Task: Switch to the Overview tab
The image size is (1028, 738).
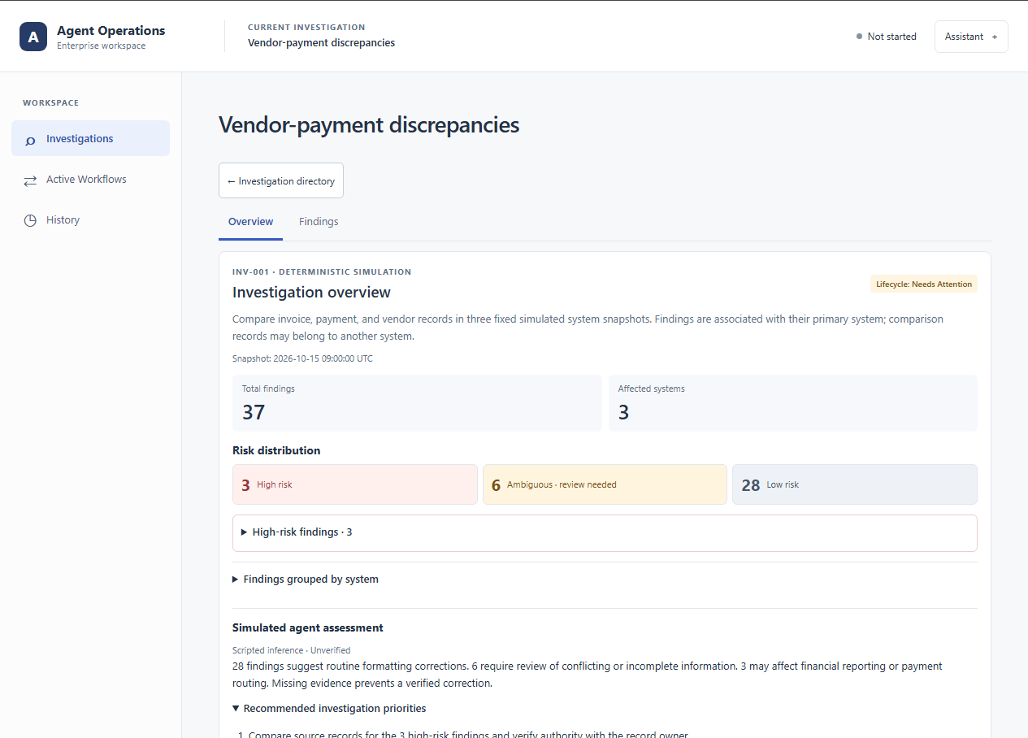Action: pyautogui.click(x=250, y=222)
